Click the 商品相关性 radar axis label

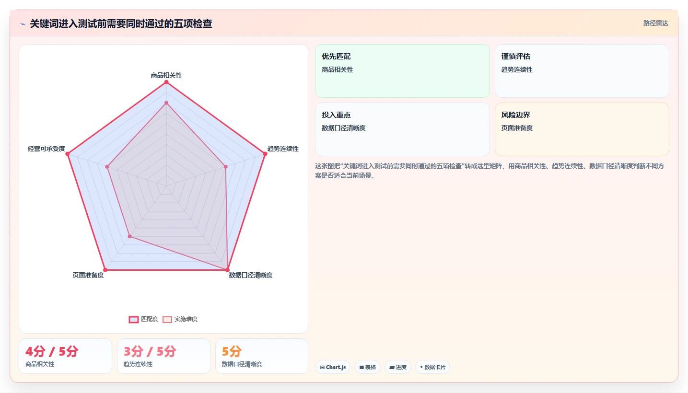[166, 75]
